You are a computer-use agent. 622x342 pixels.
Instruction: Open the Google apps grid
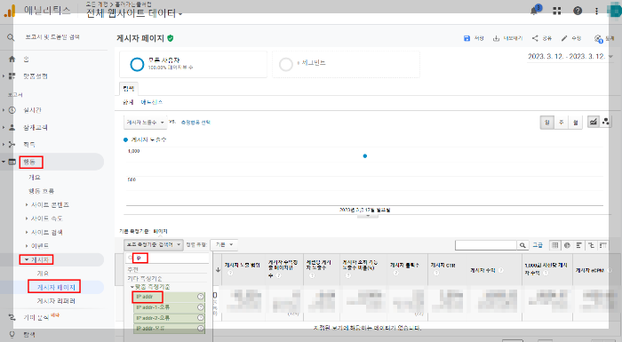click(557, 12)
